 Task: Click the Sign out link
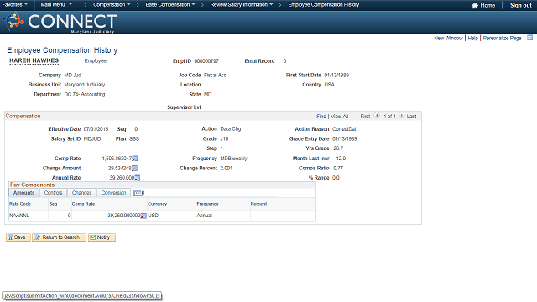click(x=520, y=6)
